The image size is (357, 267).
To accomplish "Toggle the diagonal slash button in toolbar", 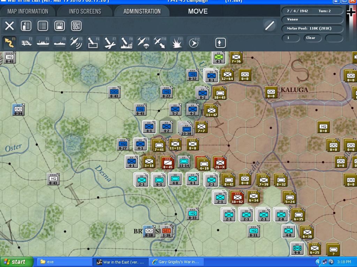I will (x=269, y=26).
